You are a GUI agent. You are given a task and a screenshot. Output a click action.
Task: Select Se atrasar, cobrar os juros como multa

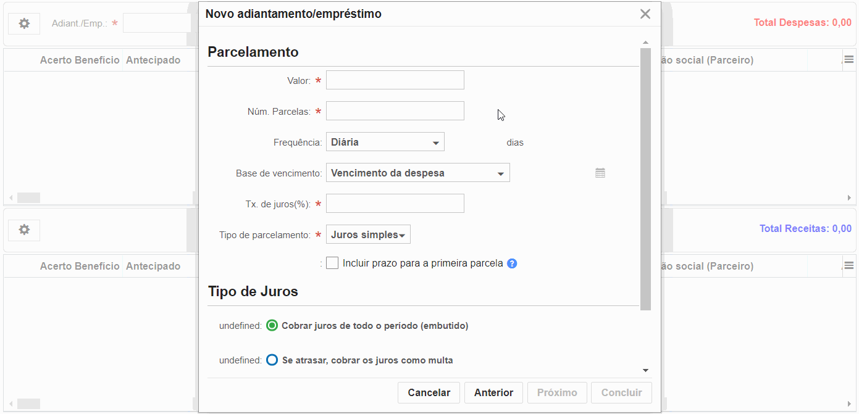coord(272,360)
